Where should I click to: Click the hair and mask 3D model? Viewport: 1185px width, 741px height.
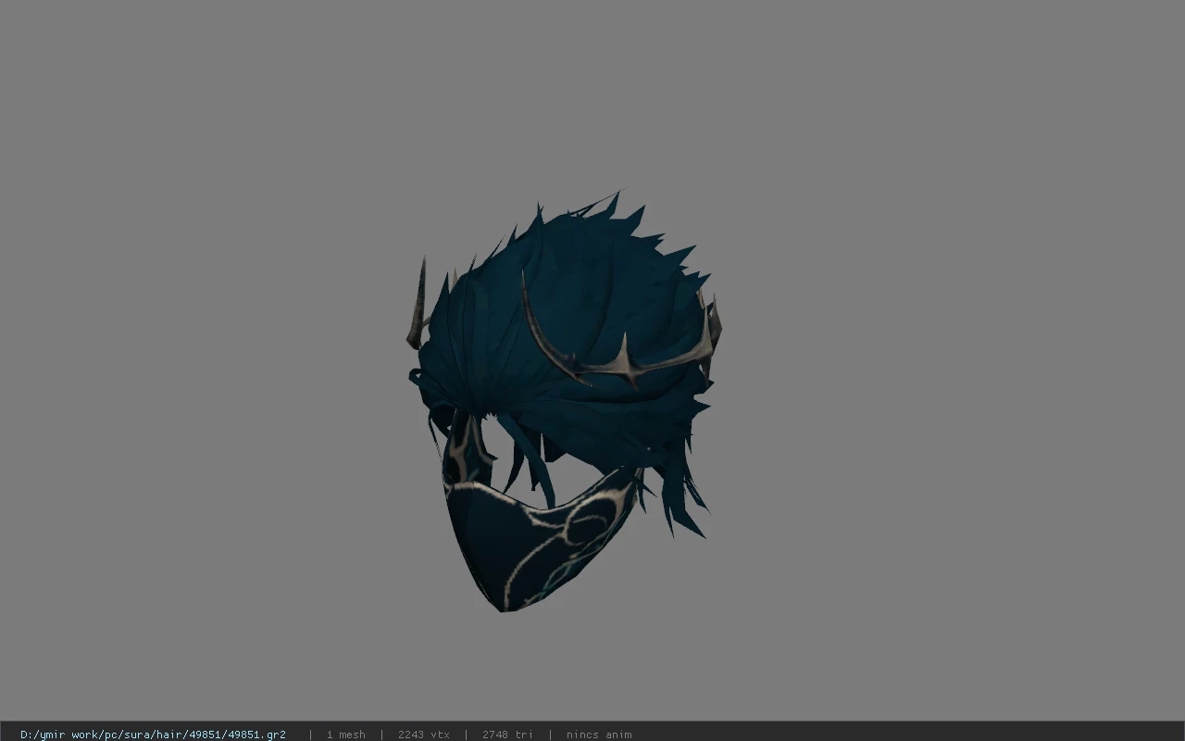pos(563,402)
